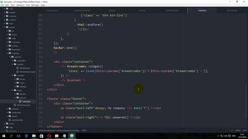Expand the bower folder arrow

coord(7,35)
